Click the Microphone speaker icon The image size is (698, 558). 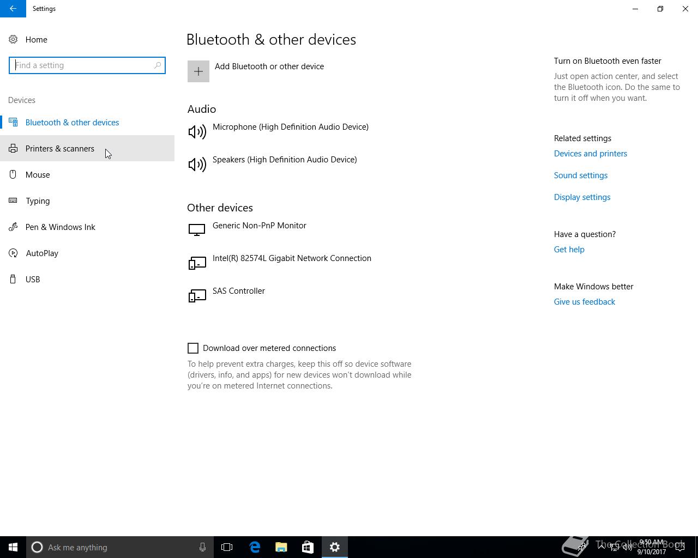[x=197, y=132]
